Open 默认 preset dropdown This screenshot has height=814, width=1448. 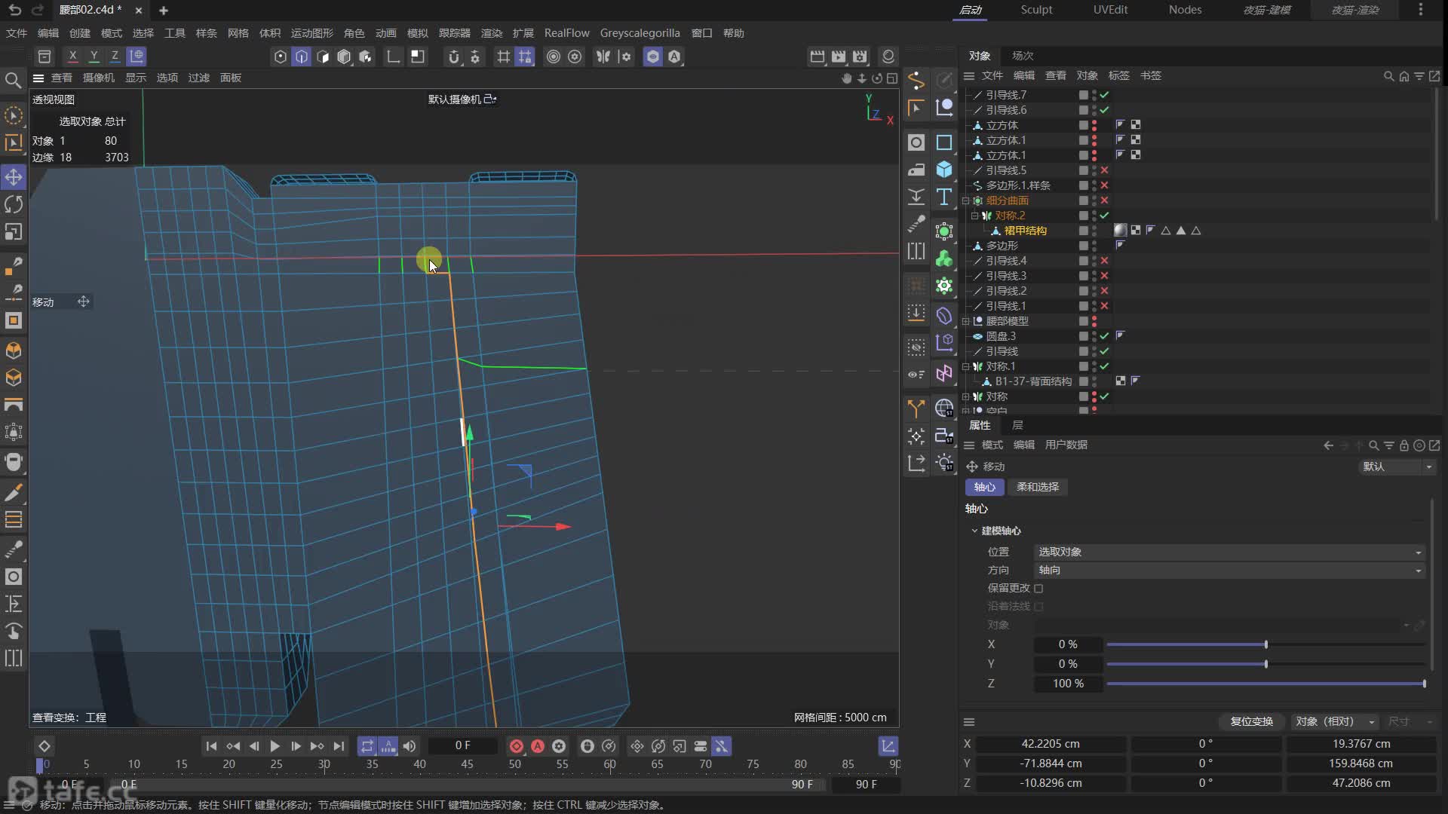point(1397,467)
